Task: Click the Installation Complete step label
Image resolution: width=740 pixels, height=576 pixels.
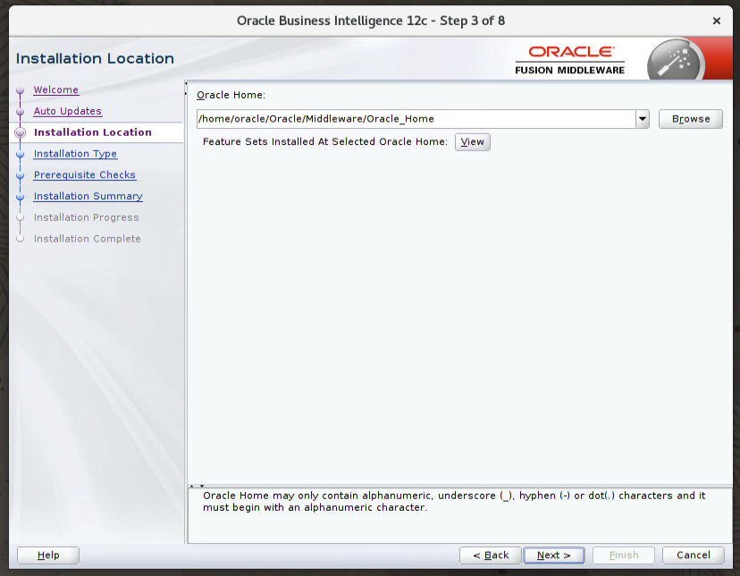Action: click(88, 239)
